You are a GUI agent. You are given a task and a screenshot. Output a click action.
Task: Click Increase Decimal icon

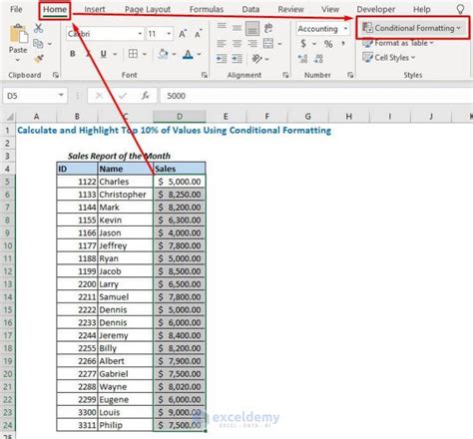[x=303, y=59]
